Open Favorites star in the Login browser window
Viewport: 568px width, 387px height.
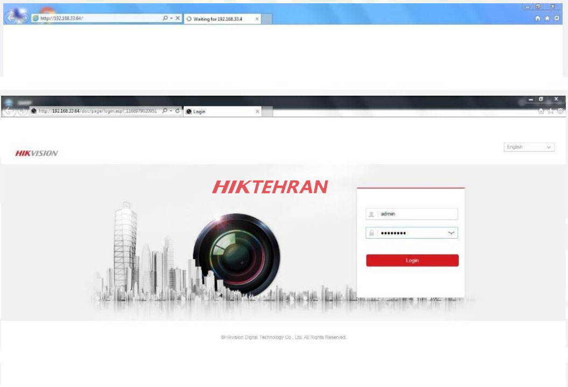pos(551,111)
